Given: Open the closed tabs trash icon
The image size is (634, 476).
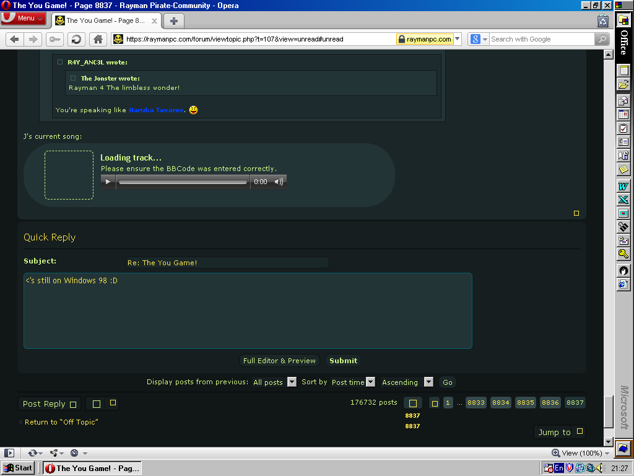Looking at the screenshot, I should pyautogui.click(x=603, y=20).
